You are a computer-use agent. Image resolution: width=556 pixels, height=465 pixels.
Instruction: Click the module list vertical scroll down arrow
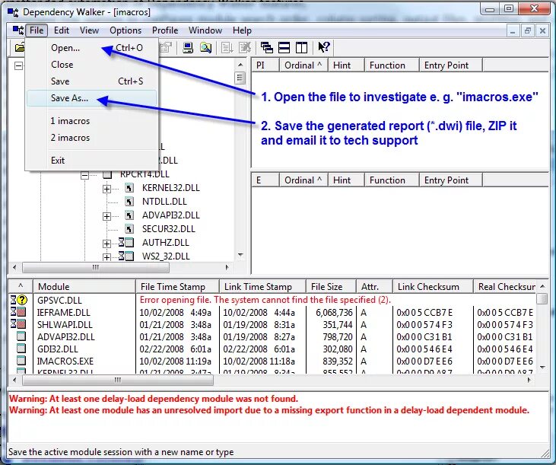point(542,368)
